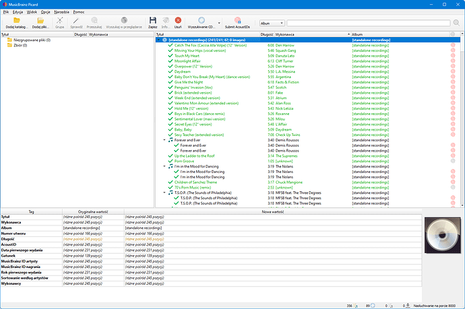Screen dimensions: 465x309
Task: Click the Tag column header
Action: [31, 212]
